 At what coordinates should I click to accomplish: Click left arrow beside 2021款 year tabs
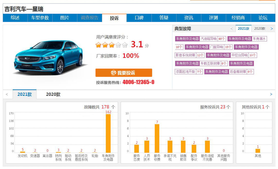click(7, 94)
